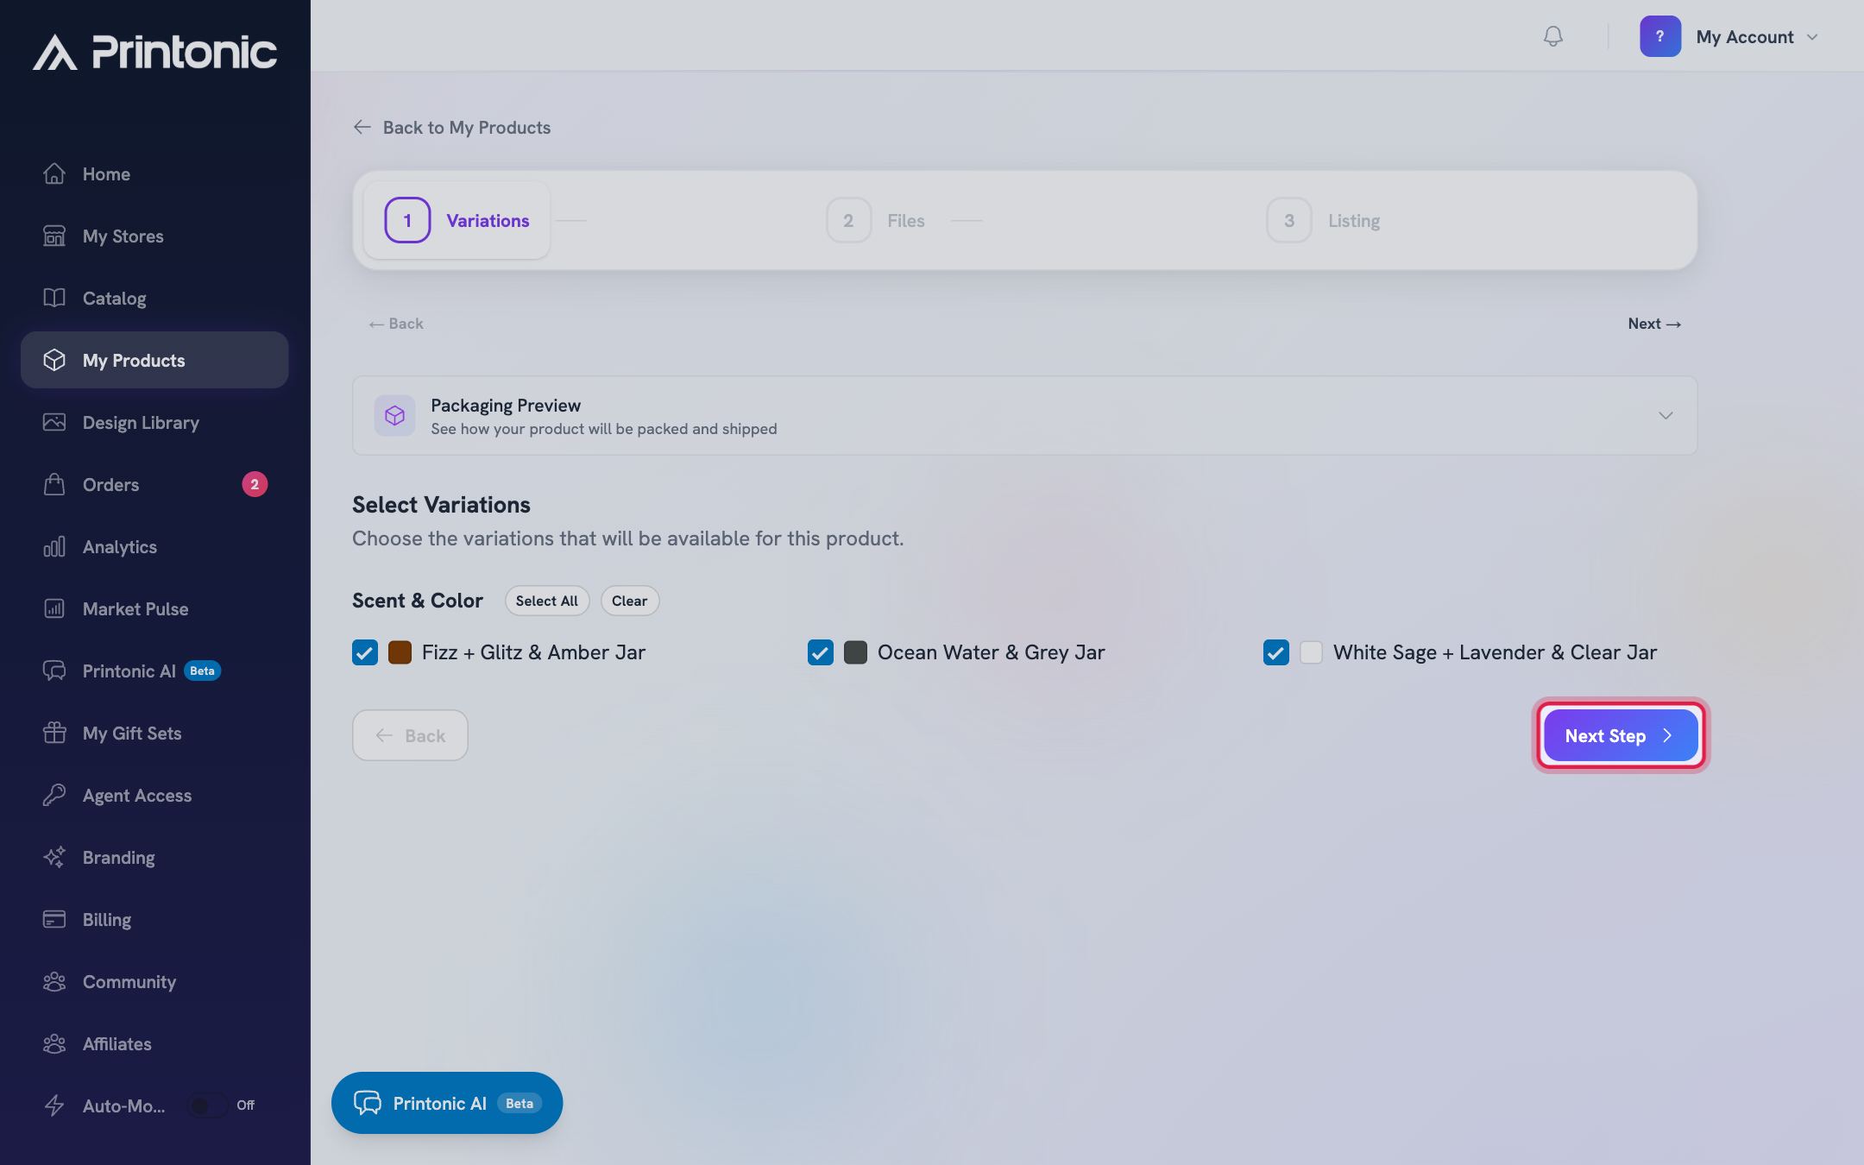This screenshot has height=1165, width=1864.
Task: Click the My Stores storefront icon
Action: pos(54,236)
